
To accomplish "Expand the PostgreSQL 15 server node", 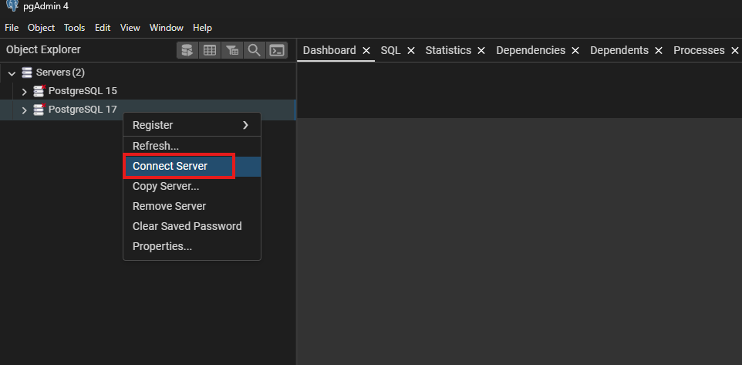I will click(24, 91).
